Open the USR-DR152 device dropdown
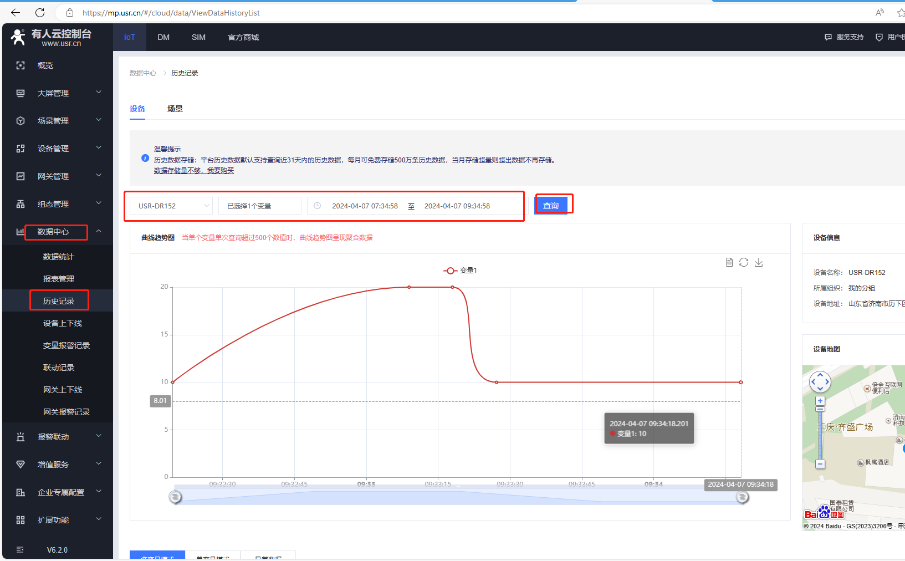 coord(171,206)
